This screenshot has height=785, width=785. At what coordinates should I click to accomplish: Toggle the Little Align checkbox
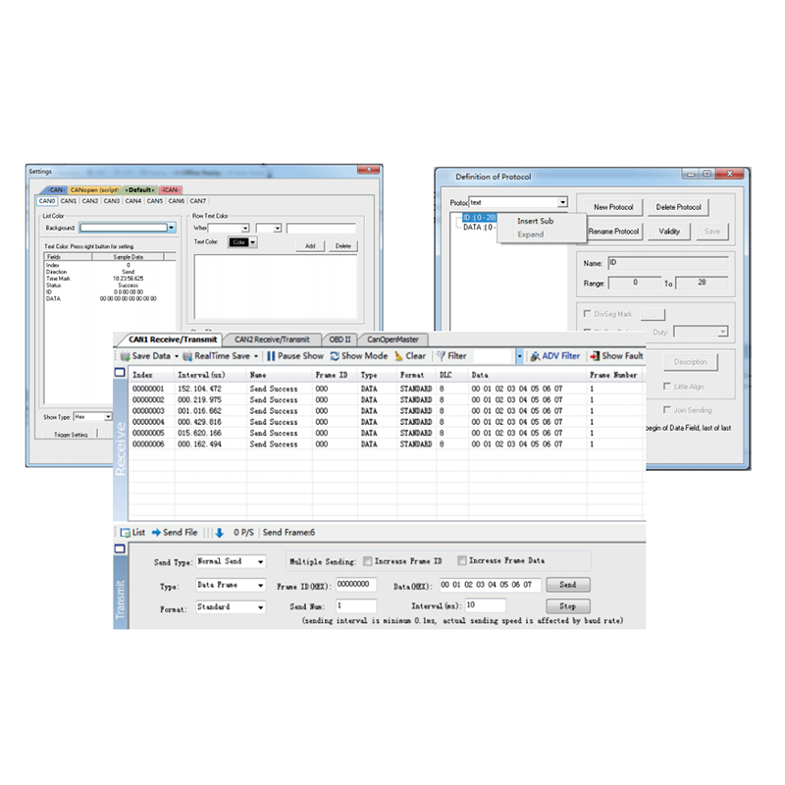pos(667,387)
